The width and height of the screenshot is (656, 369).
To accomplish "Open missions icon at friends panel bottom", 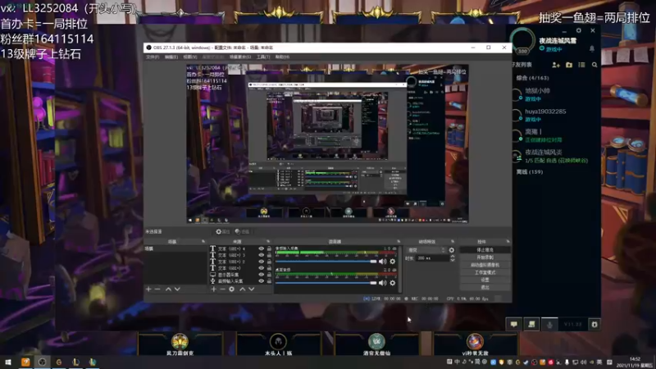I will coord(531,324).
